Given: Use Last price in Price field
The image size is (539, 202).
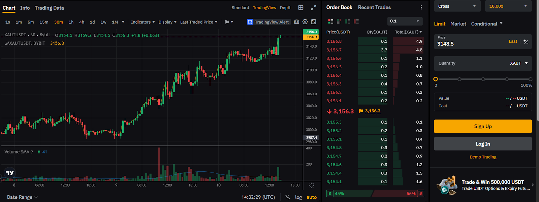Looking at the screenshot, I should [513, 41].
